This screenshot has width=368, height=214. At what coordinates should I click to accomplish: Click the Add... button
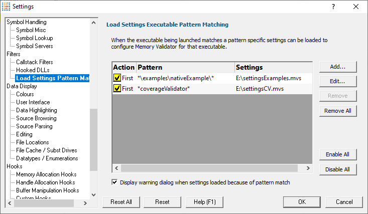pos(338,67)
